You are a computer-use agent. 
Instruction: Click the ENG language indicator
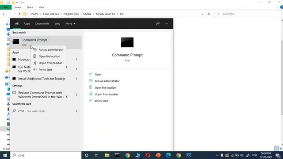tap(255, 155)
